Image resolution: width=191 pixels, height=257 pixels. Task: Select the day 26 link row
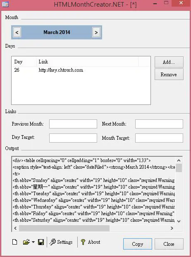(x=81, y=70)
